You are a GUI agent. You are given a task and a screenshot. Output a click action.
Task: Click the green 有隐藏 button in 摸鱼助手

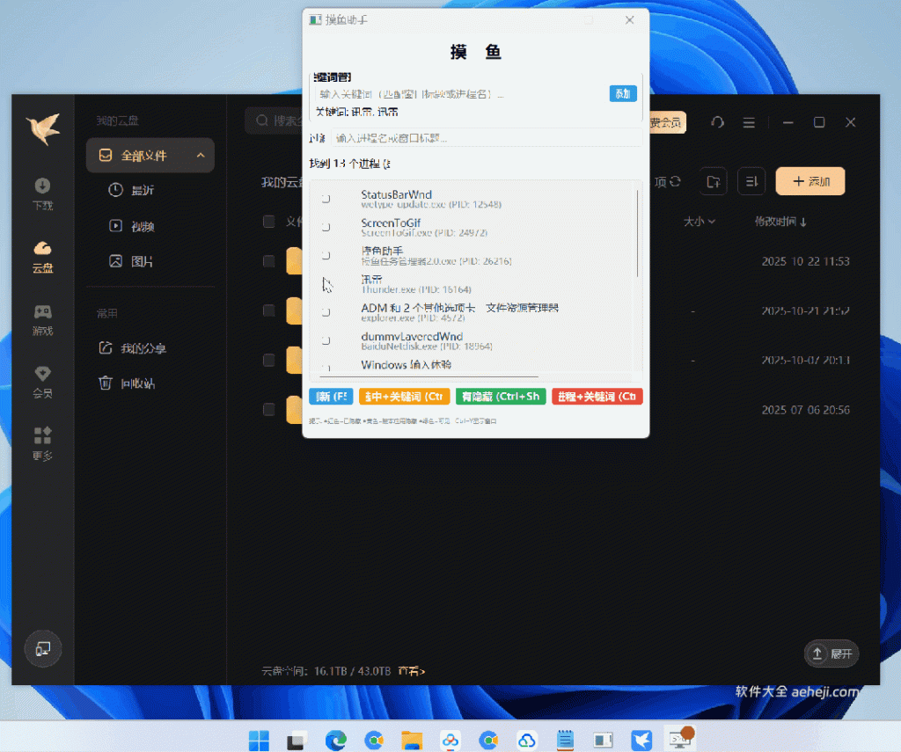click(x=500, y=396)
